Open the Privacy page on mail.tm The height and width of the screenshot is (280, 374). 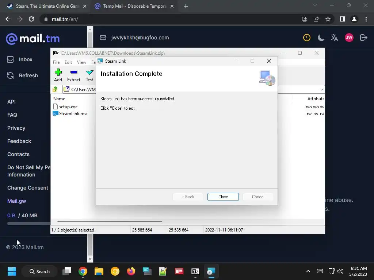[x=16, y=128]
